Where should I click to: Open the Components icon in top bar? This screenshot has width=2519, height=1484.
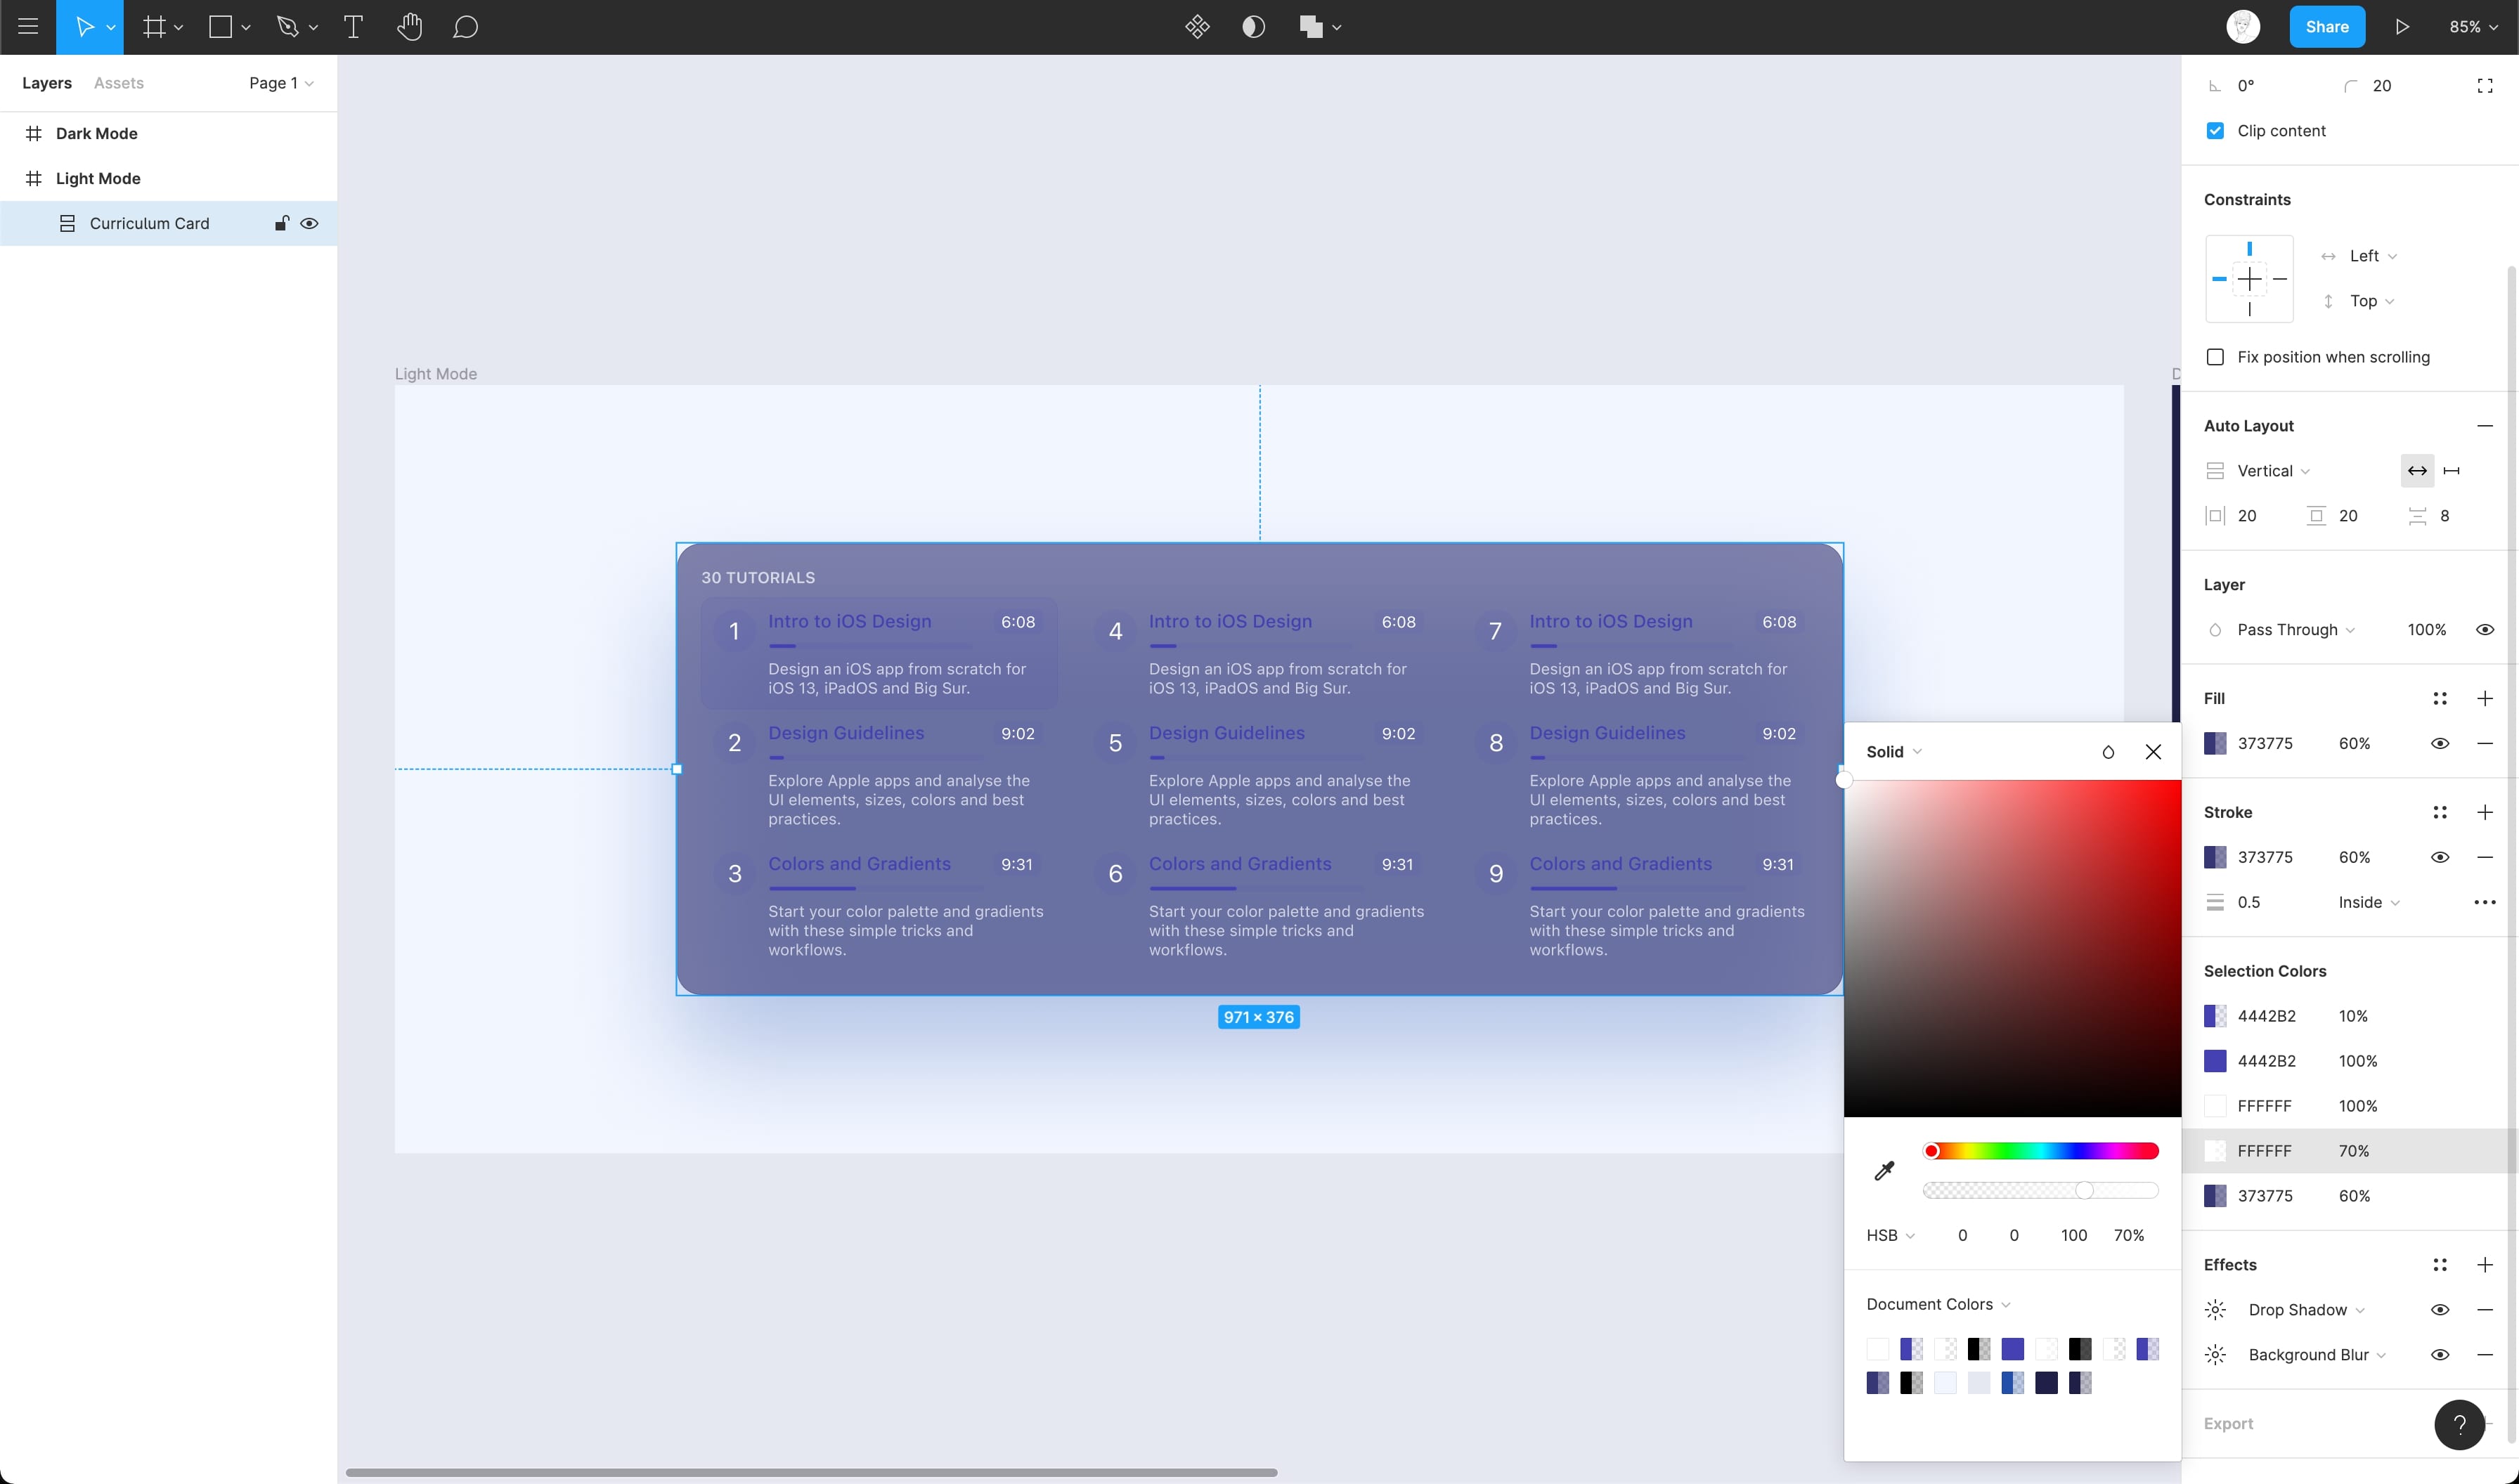1197,27
